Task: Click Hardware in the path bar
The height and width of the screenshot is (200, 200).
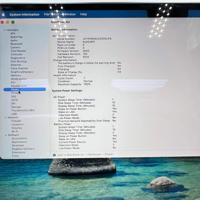Action: click(x=94, y=154)
